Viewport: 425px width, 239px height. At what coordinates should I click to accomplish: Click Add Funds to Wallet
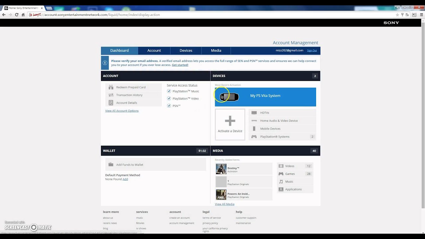click(156, 165)
